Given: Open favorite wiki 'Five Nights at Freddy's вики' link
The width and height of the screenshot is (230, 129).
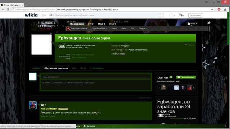Looking at the screenshot, I should (83, 55).
